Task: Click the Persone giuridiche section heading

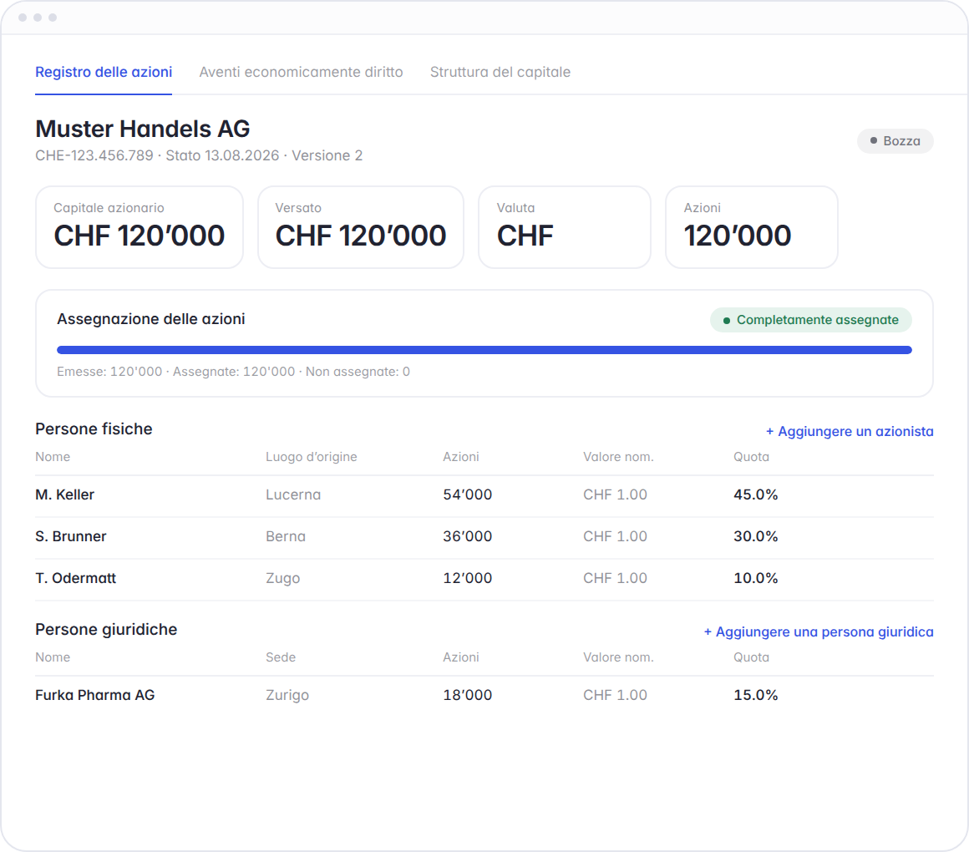Action: [x=106, y=630]
